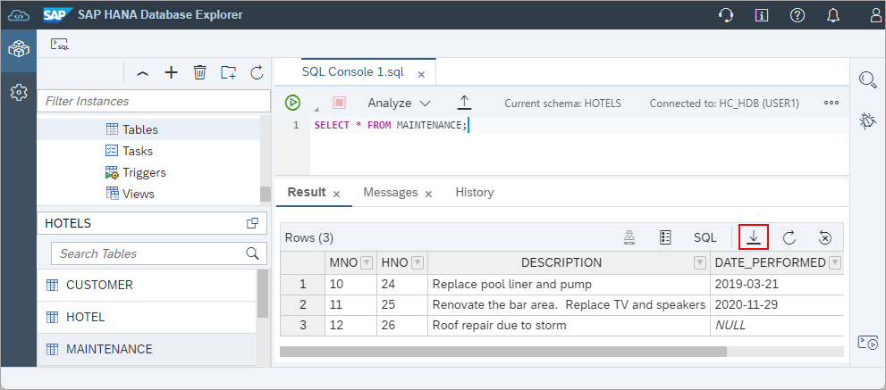The width and height of the screenshot is (886, 390).
Task: Download the result table
Action: [x=754, y=237]
